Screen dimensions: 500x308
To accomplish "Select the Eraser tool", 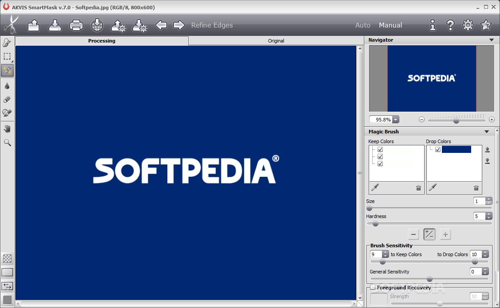I will pos(7,99).
